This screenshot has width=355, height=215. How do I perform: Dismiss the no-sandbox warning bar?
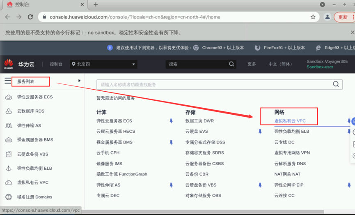pos(353,32)
